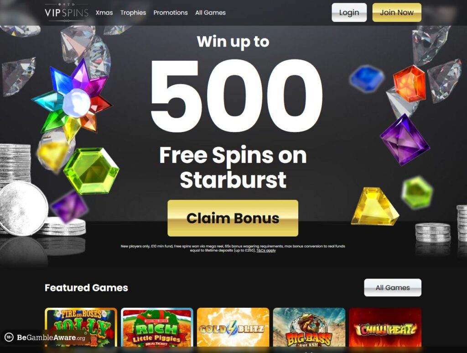Click the rainbow Starburst star gem
The width and height of the screenshot is (467, 353).
(73, 100)
